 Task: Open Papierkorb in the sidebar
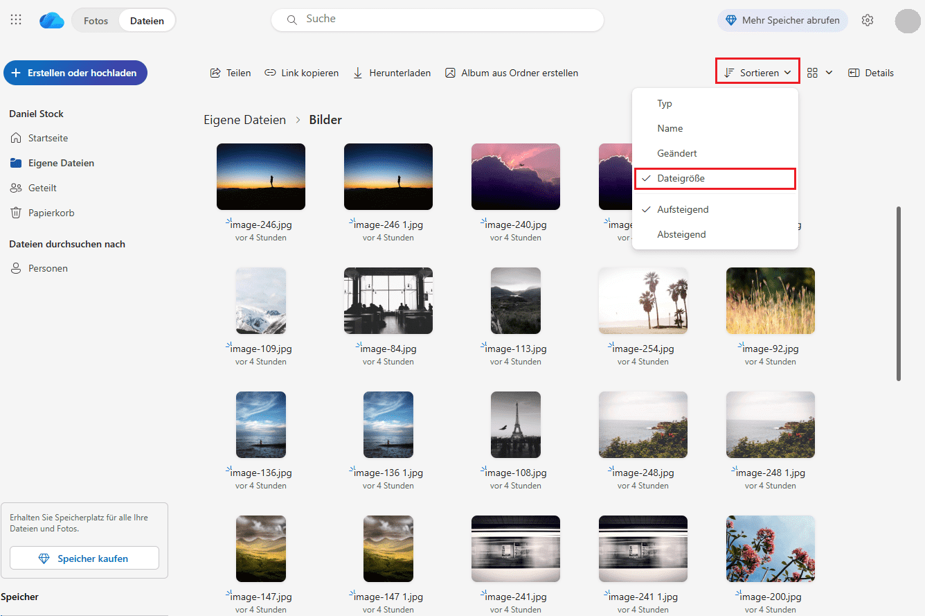[x=51, y=213]
